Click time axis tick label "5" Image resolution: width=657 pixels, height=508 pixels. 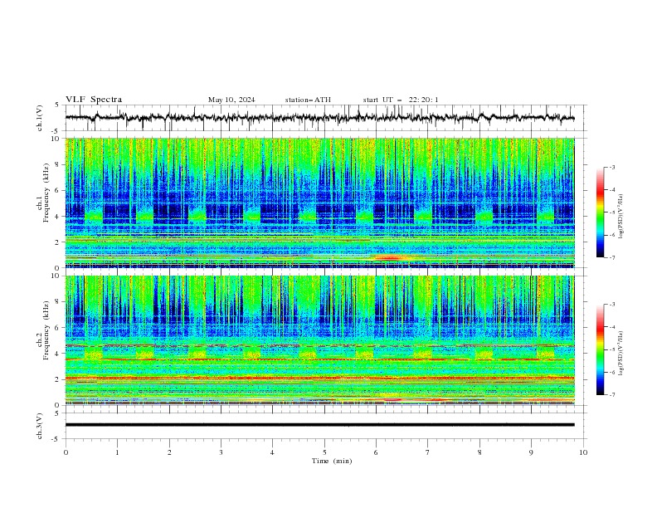(324, 452)
